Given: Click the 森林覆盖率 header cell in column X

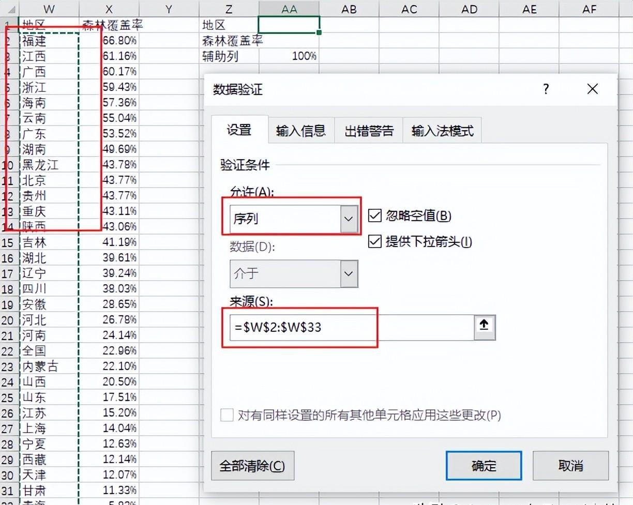Looking at the screenshot, I should coord(109,25).
